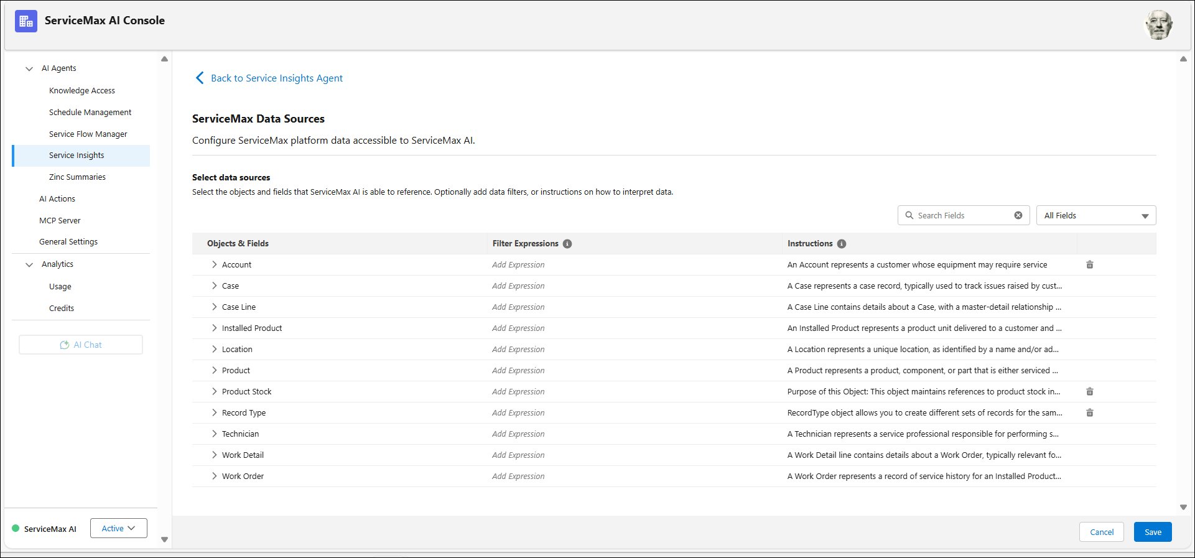This screenshot has width=1195, height=558.
Task: Click the Work Order instructions text
Action: click(924, 477)
